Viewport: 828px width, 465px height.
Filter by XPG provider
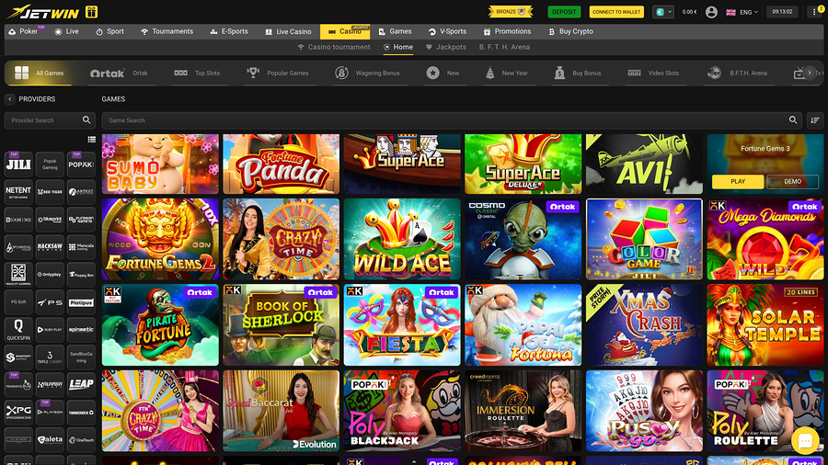coord(18,412)
